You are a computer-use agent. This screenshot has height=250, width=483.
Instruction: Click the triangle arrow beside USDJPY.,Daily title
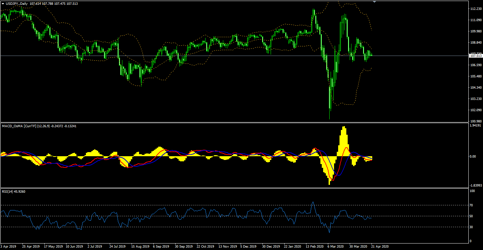(3, 3)
